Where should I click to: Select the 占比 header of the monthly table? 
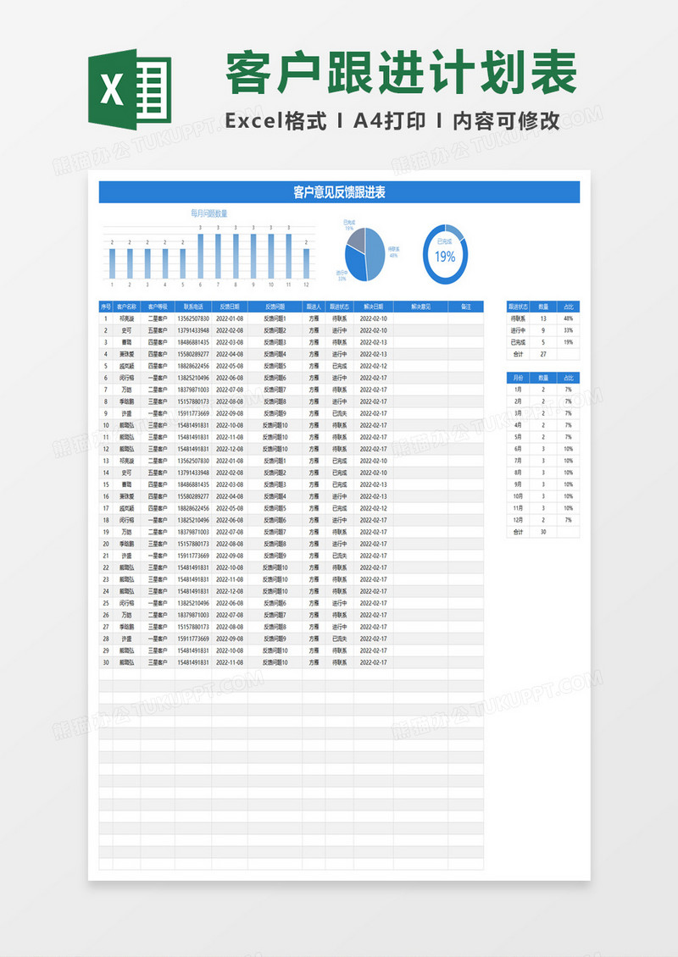[x=568, y=378]
